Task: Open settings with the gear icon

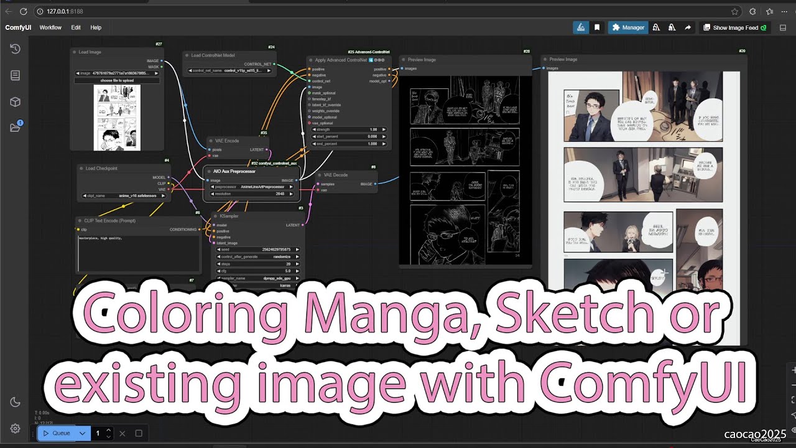Action: 16,429
